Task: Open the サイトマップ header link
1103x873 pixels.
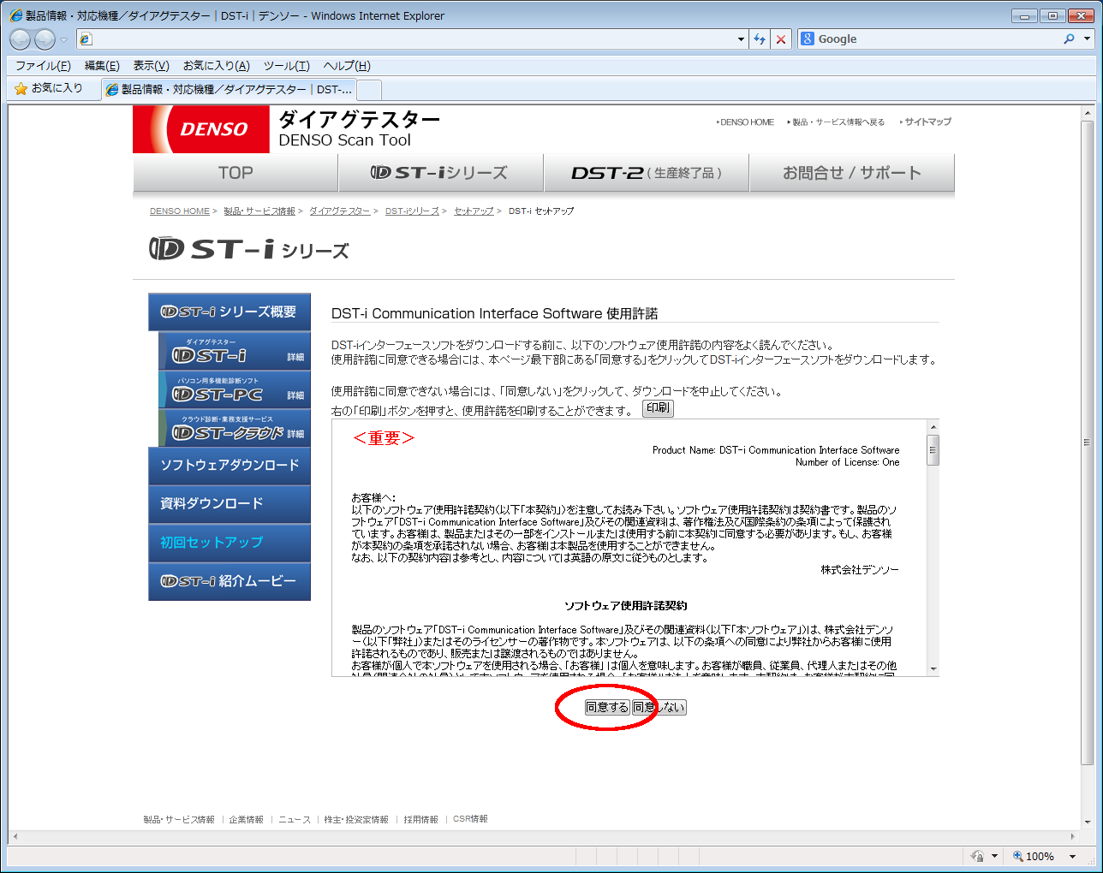Action: click(x=926, y=122)
